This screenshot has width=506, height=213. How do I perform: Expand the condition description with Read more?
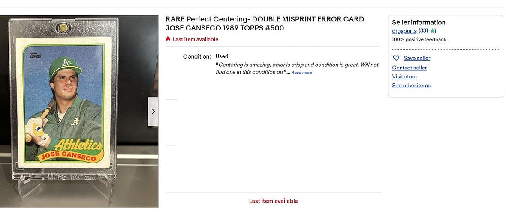(302, 73)
